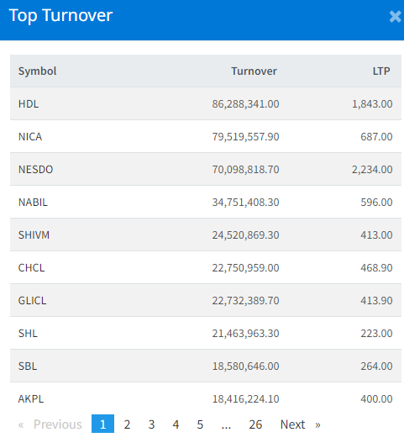Viewport: 404px width, 448px height.
Task: Click LTP value 687.00
Action: pyautogui.click(x=376, y=136)
